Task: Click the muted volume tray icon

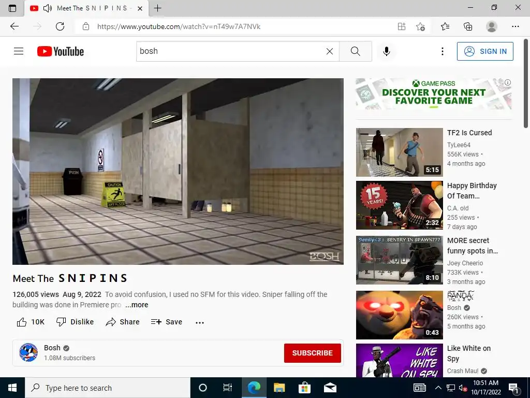Action: (x=463, y=388)
